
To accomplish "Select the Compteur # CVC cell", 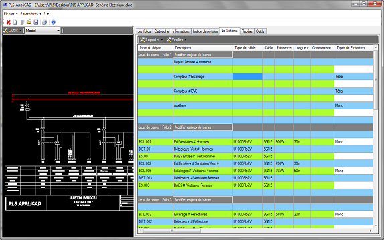I will coord(203,91).
